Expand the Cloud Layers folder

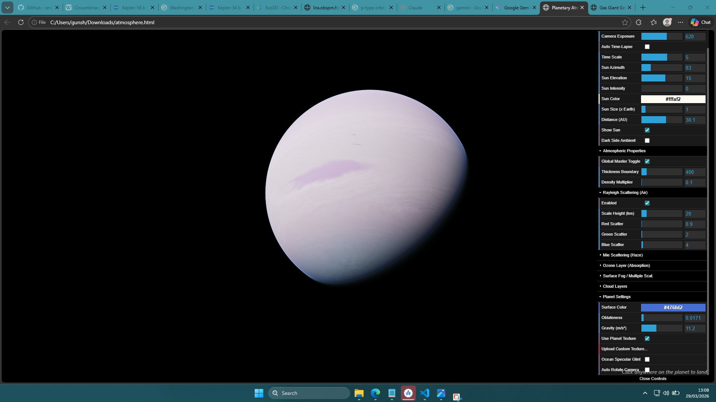(615, 286)
